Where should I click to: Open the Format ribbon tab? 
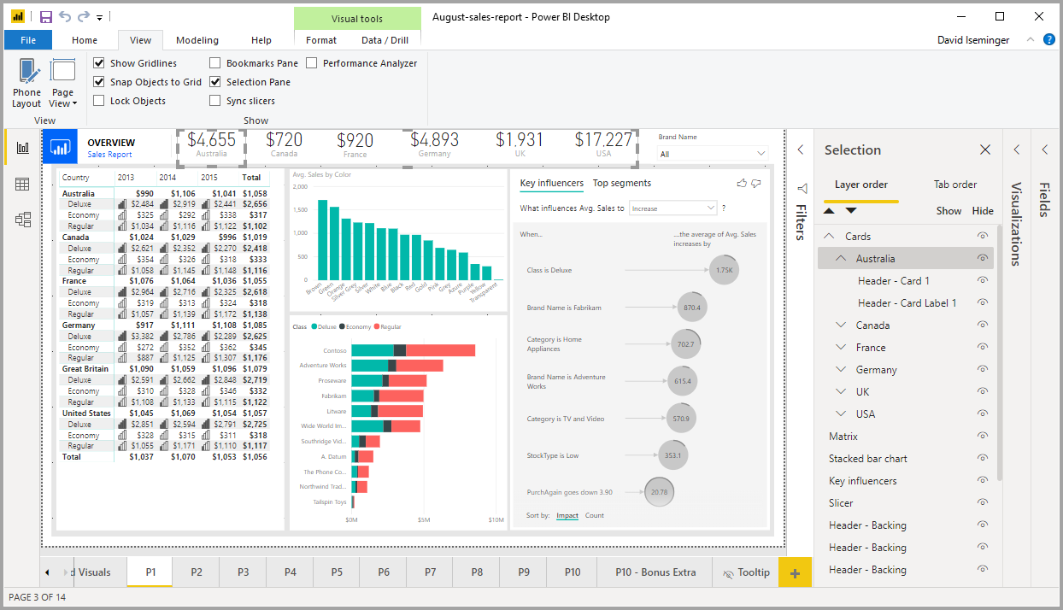(321, 40)
